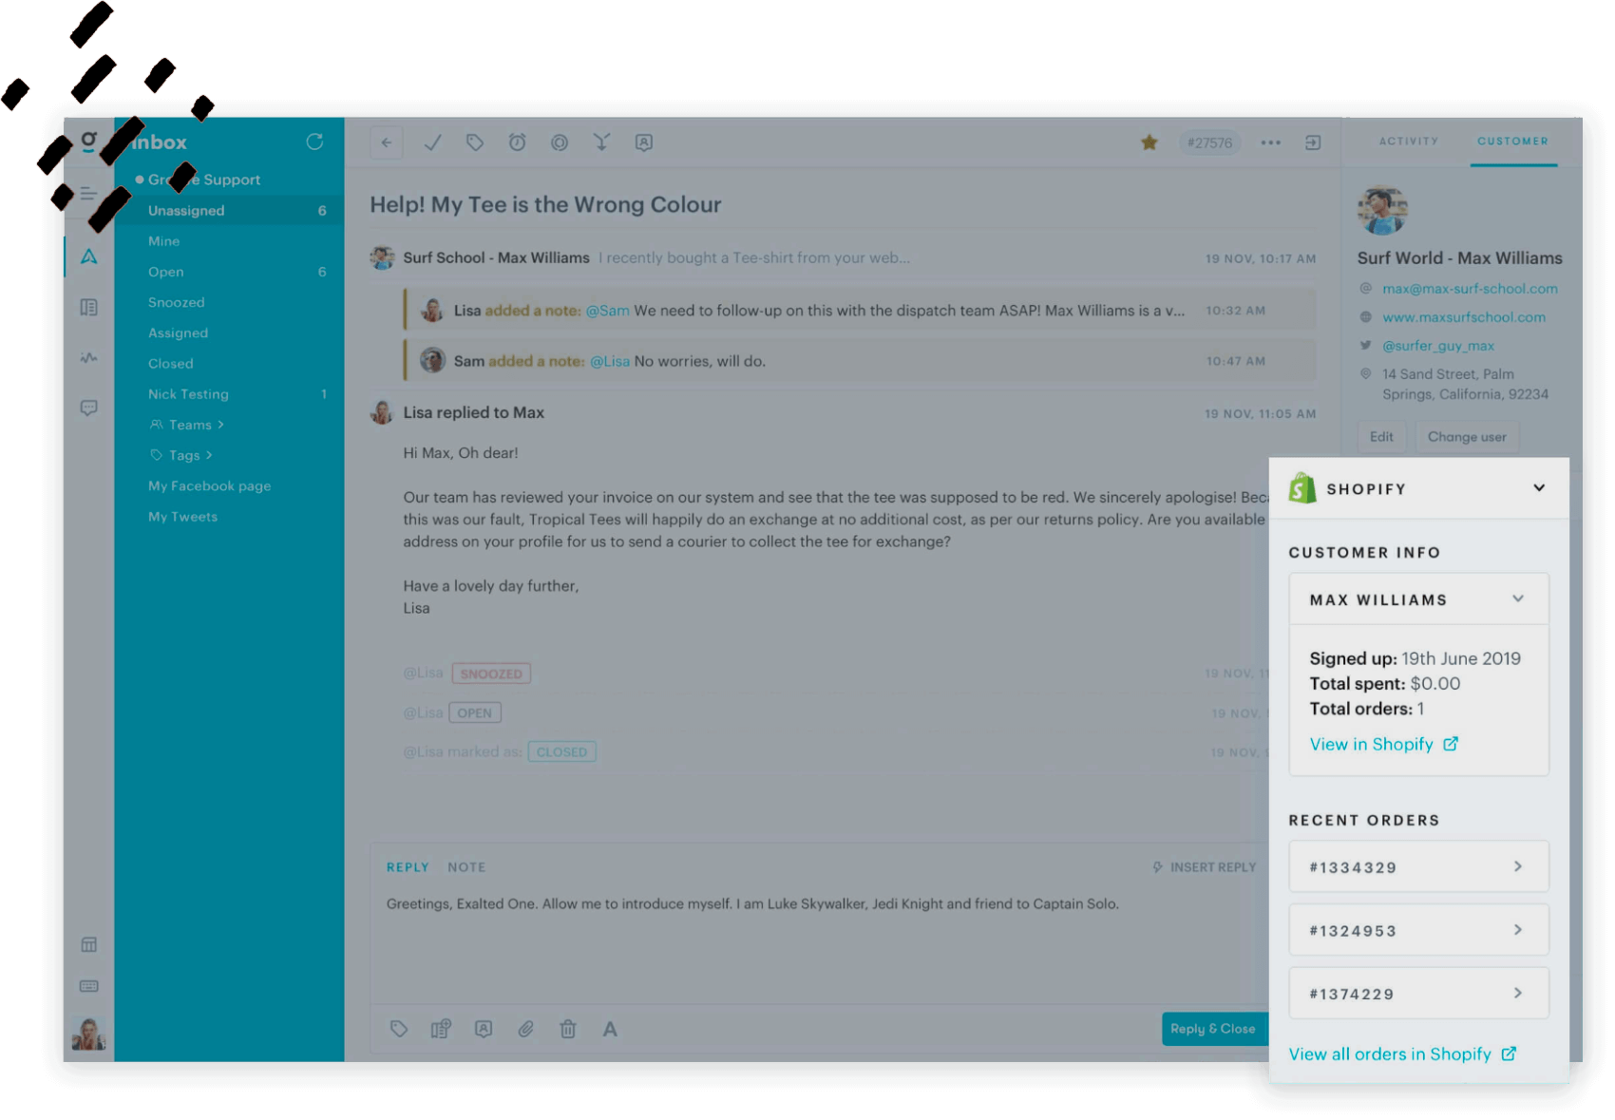Screen dimensions: 1615x1120
Task: Open www.maxsurfschool.com website link
Action: tap(1464, 317)
